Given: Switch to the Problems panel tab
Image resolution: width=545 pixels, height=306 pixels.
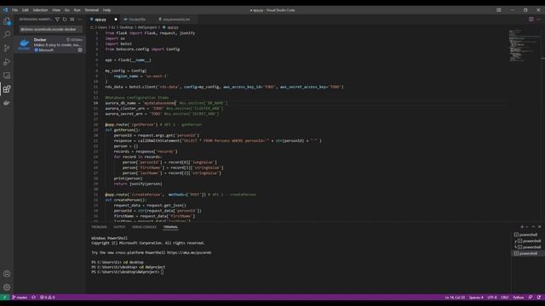Looking at the screenshot, I should (x=100, y=227).
